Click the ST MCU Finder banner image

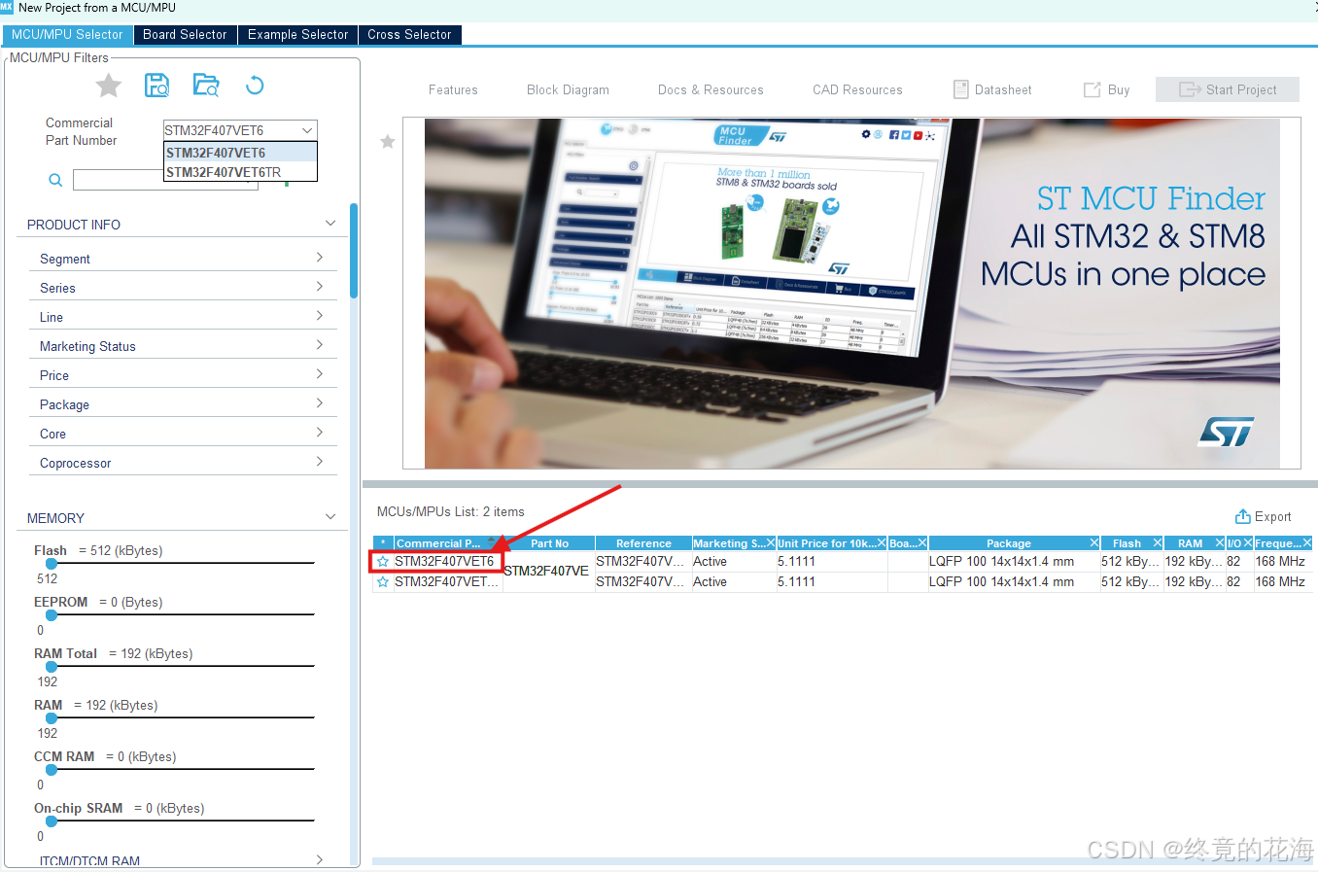point(851,294)
